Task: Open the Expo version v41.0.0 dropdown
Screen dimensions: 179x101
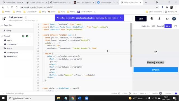Action: tap(143, 93)
